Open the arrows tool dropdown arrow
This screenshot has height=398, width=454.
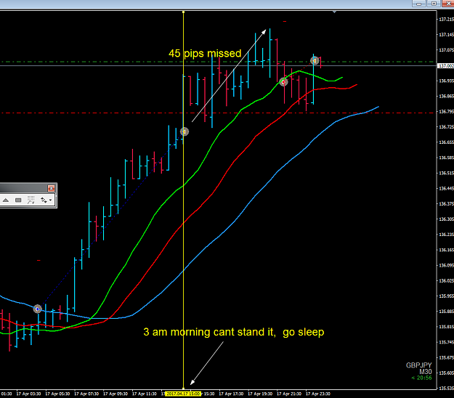(x=51, y=200)
